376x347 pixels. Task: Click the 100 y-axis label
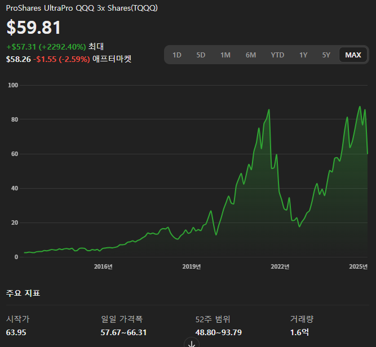13,85
